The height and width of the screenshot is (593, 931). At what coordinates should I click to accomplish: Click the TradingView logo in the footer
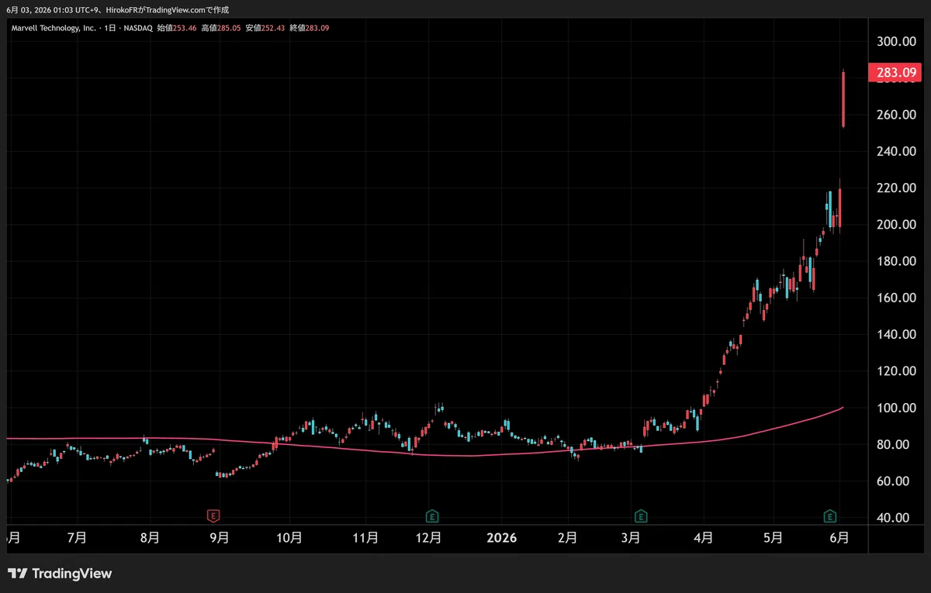point(60,574)
